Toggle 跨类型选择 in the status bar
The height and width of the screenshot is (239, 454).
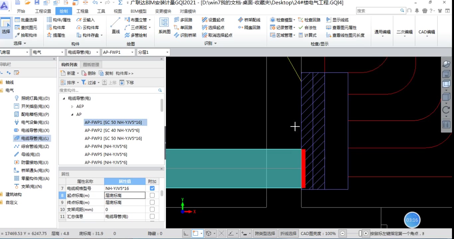point(265,233)
